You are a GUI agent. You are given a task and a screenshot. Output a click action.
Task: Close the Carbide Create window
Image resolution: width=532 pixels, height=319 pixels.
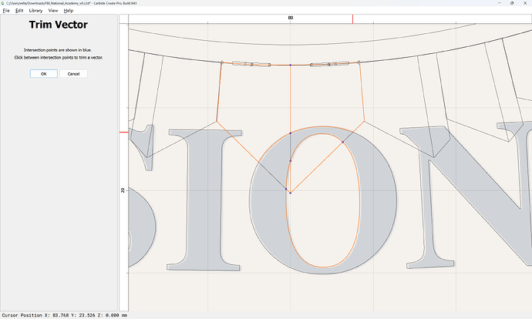pos(525,3)
